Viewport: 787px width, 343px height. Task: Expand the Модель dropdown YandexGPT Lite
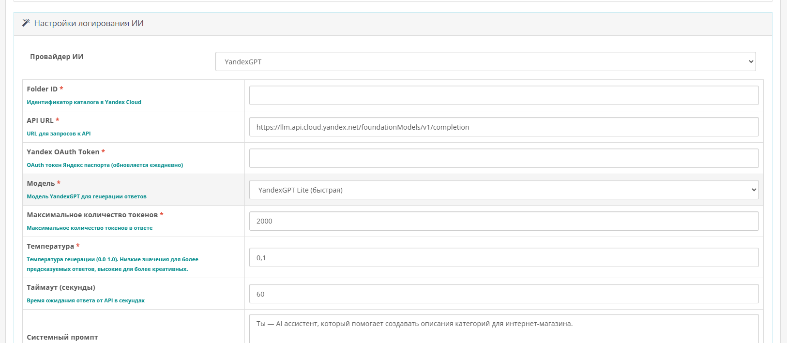coord(504,190)
